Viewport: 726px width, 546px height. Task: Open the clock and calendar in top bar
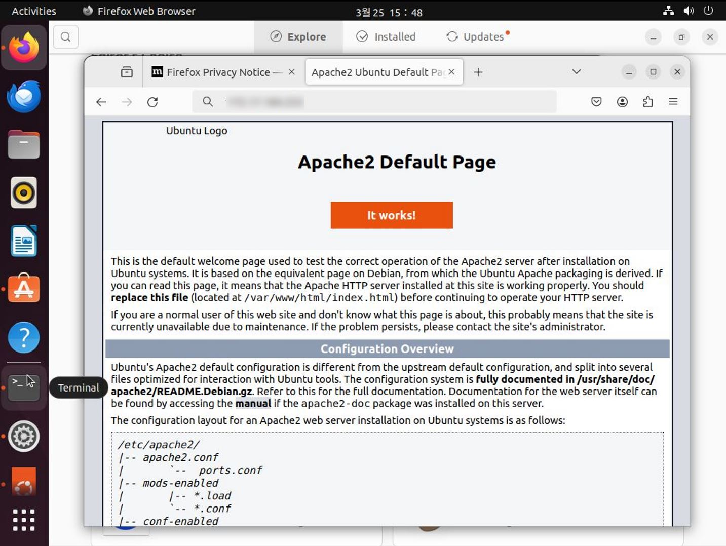tap(389, 12)
